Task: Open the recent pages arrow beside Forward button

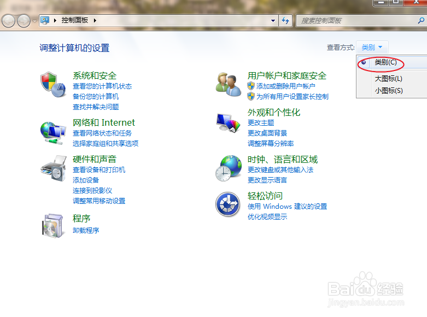Action: 34,21
